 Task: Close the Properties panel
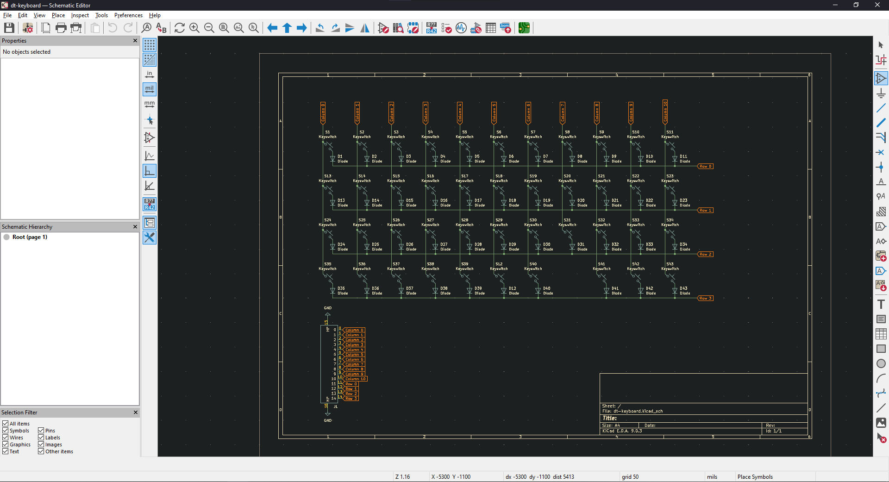[135, 41]
